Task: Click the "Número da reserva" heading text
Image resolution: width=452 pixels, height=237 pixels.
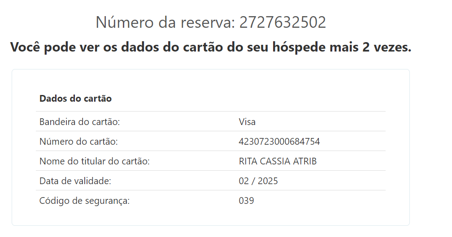Action: [x=165, y=22]
